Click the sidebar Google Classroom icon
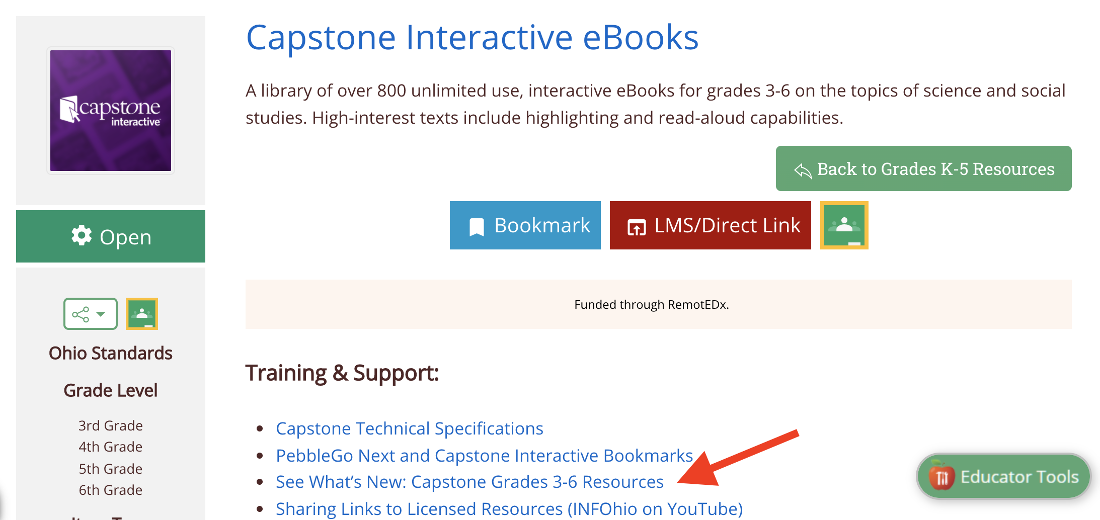 tap(142, 314)
